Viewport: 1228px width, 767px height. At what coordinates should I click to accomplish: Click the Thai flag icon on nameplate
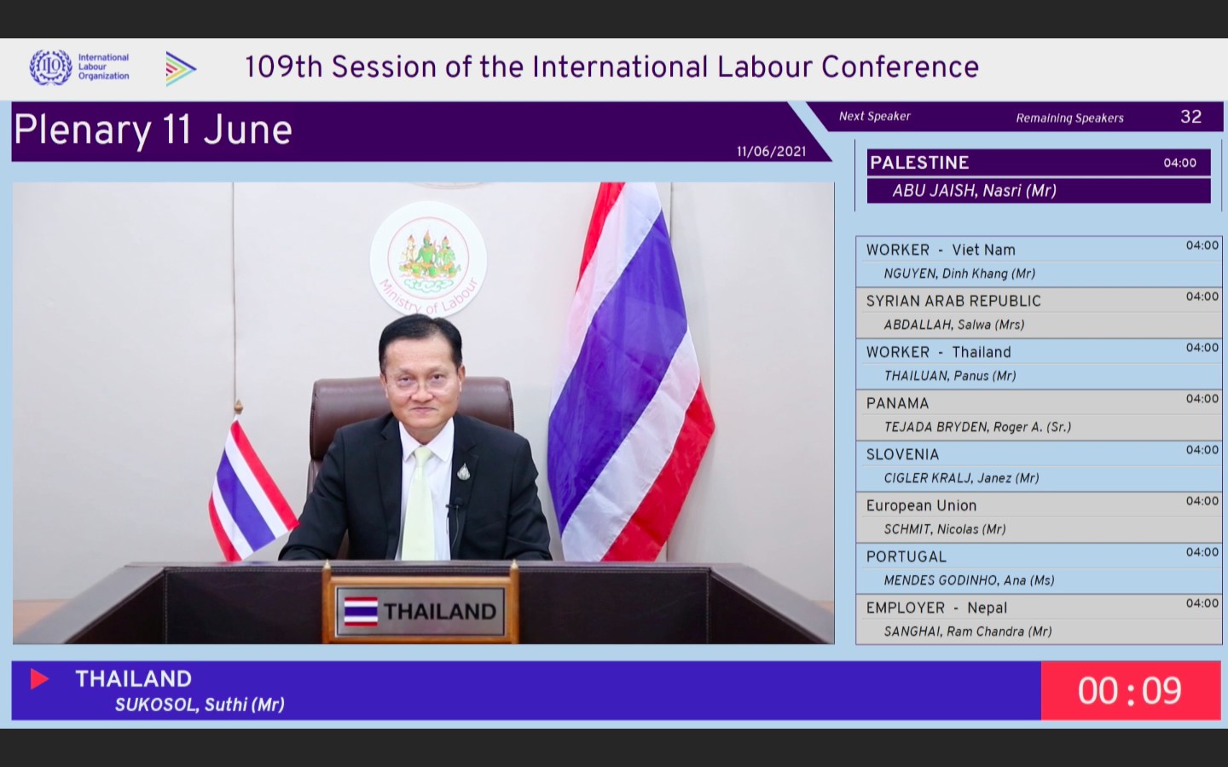361,611
